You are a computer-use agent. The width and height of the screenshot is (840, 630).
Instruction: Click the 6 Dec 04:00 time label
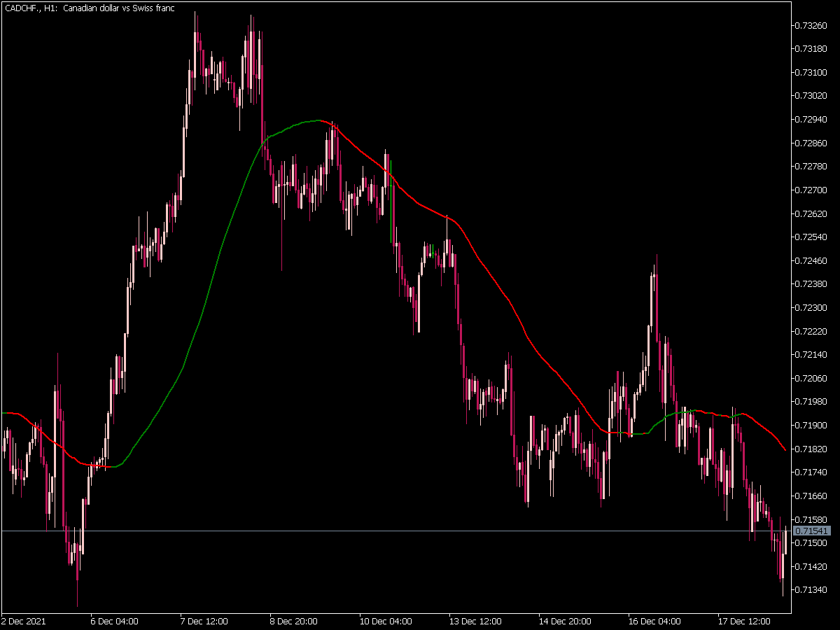[x=115, y=621]
